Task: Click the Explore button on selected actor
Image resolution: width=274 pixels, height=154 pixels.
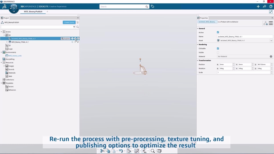Action: point(66,38)
